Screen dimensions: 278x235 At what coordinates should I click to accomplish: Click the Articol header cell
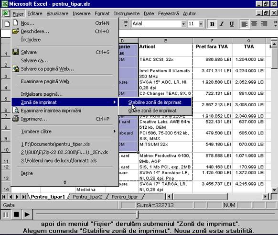tap(165, 50)
